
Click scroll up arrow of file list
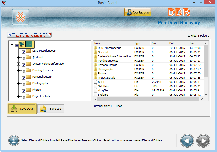coord(206,43)
